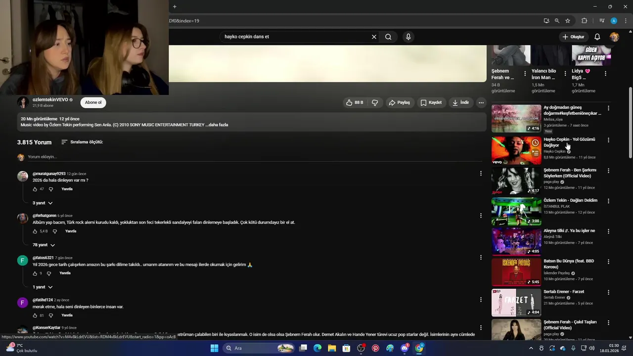This screenshot has width=633, height=356.
Task: Open Ay doğmadan güneş doğarmı video thumbnail
Action: [516, 119]
